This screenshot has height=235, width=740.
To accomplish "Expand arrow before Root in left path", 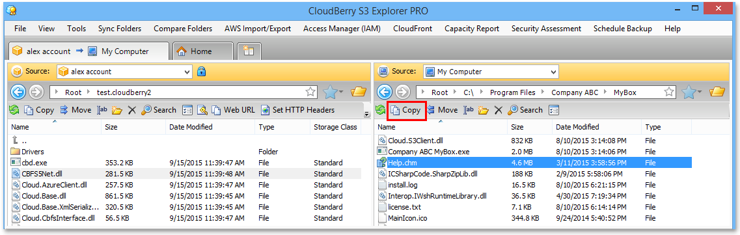I will pos(57,92).
